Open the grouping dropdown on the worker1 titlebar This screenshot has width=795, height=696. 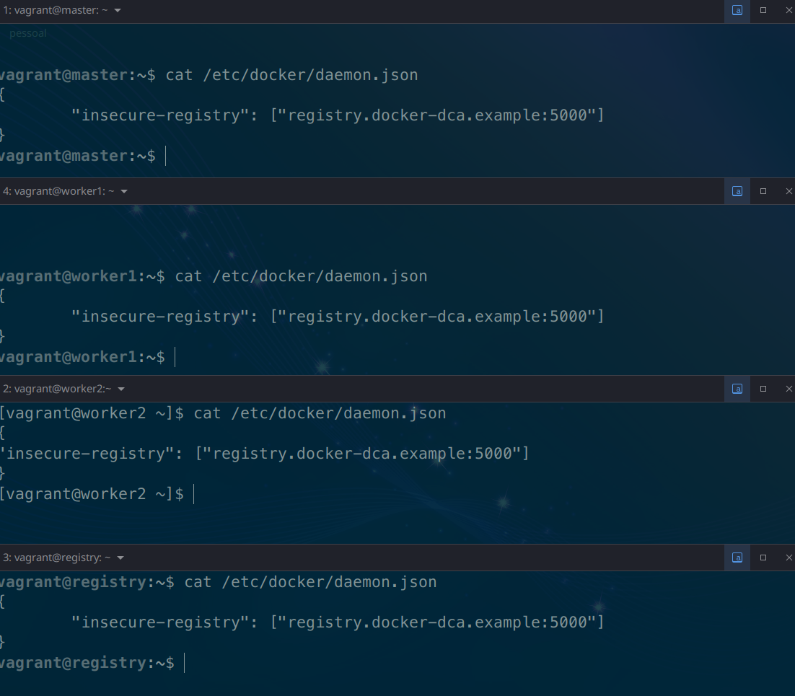(x=123, y=191)
